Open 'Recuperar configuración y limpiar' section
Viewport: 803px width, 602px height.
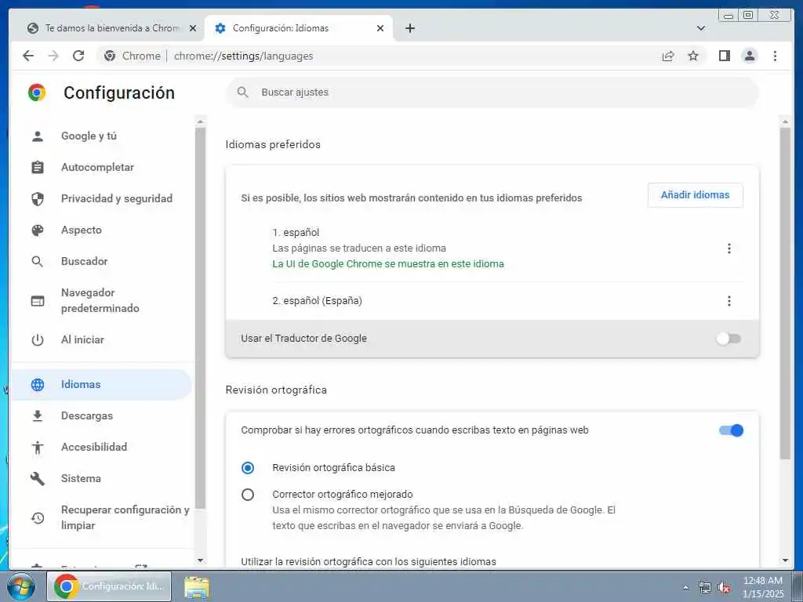(x=103, y=518)
